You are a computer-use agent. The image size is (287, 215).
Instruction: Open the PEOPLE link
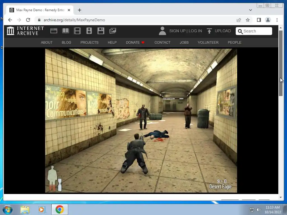pos(235,43)
